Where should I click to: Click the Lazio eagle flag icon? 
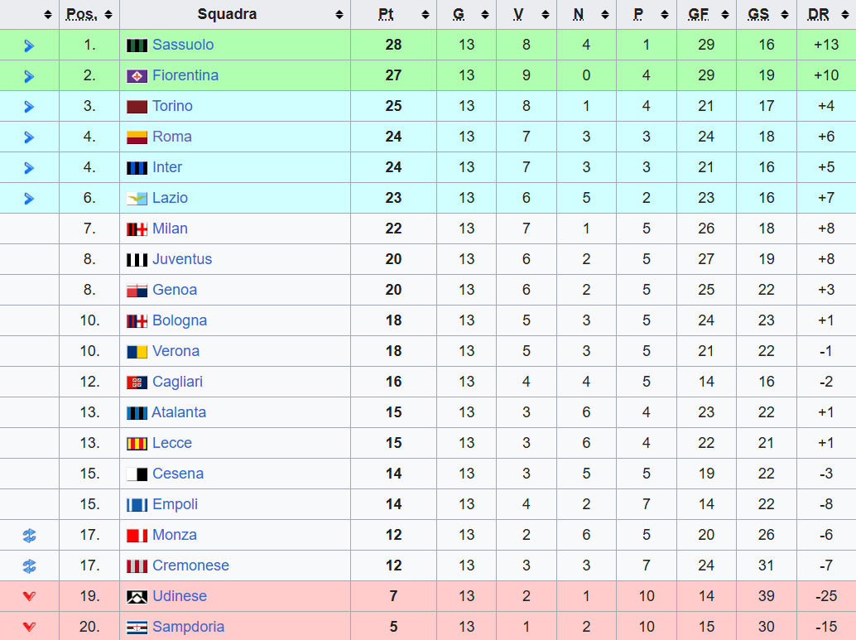(x=137, y=198)
